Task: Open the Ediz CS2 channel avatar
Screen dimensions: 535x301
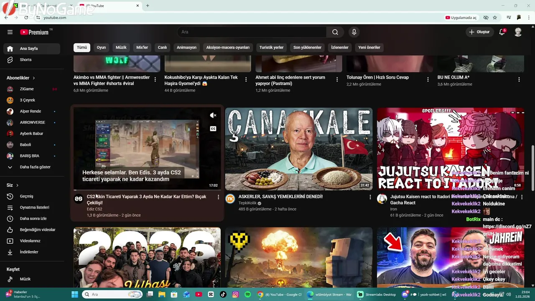Action: pyautogui.click(x=79, y=199)
